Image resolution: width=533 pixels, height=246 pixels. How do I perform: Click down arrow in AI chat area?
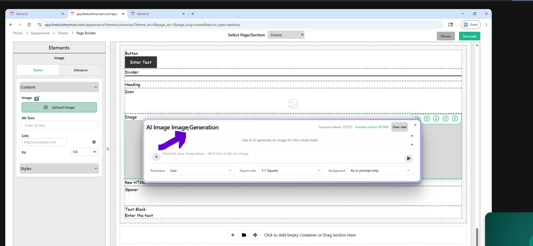[x=412, y=145]
